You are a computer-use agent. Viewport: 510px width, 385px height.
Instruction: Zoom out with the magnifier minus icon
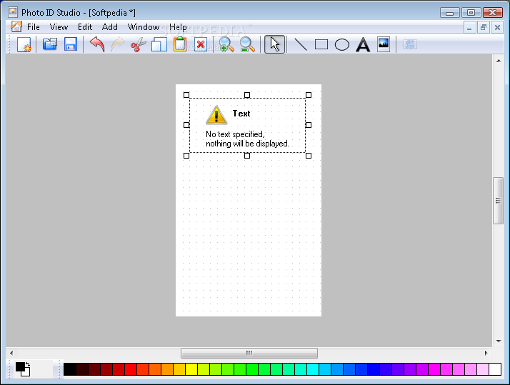pos(247,44)
